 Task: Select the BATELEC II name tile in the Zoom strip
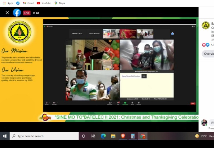(x=78, y=34)
